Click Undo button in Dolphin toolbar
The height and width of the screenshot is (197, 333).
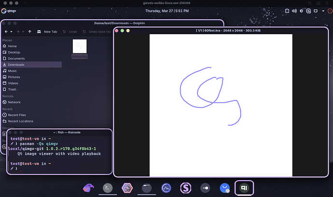pyautogui.click(x=70, y=32)
